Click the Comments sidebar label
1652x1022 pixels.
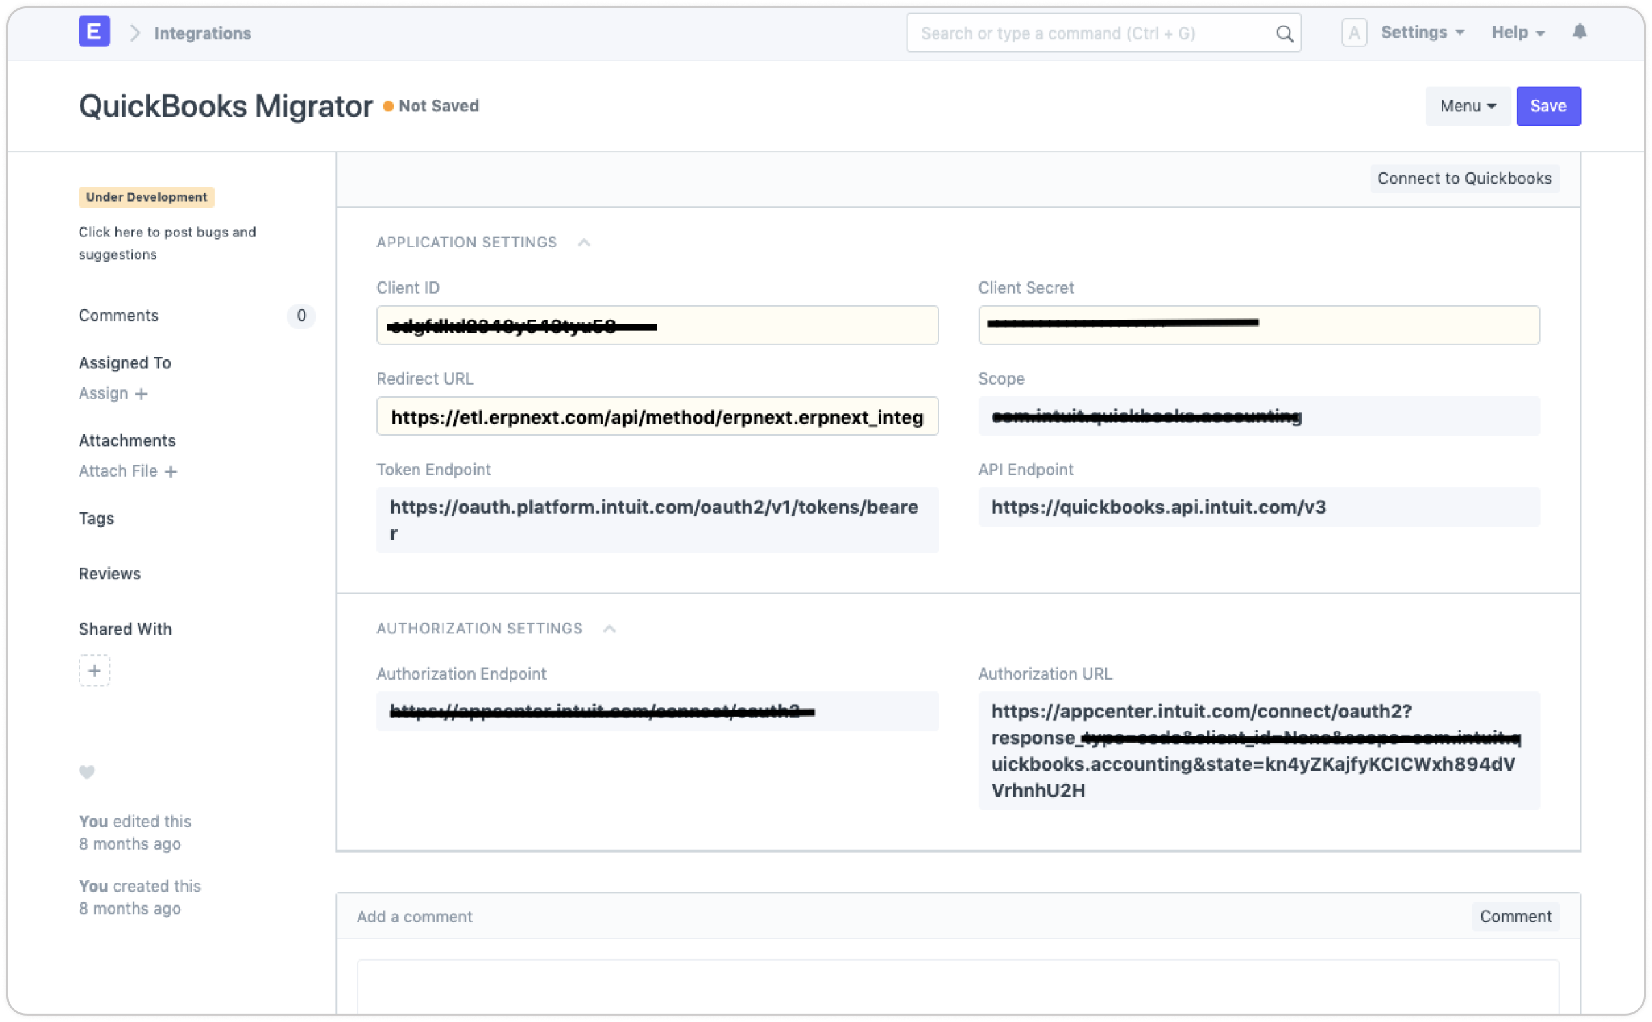pos(118,316)
